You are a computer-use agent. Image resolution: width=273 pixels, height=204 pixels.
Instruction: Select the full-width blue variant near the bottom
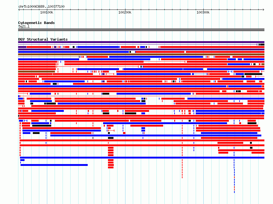(142, 158)
